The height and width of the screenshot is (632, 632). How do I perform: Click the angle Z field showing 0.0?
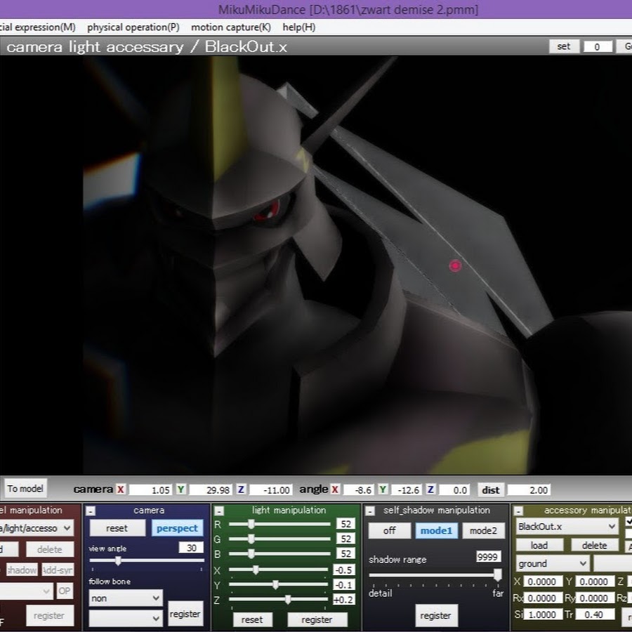(454, 490)
